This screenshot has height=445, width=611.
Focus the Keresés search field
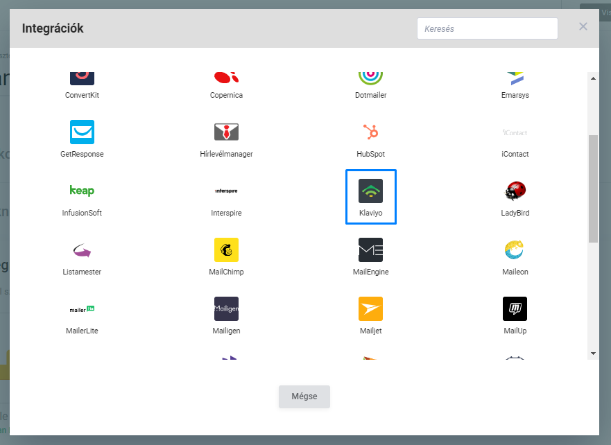[x=487, y=28]
